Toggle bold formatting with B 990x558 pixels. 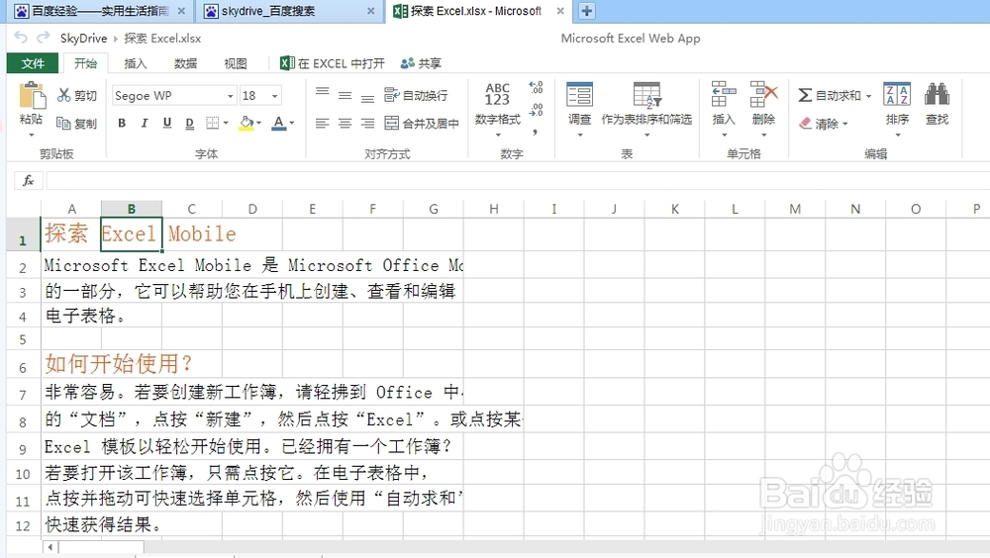122,123
